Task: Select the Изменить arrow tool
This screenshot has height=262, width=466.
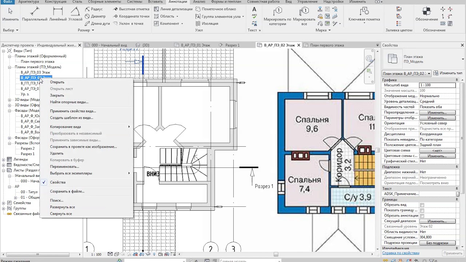Action: tap(10, 14)
